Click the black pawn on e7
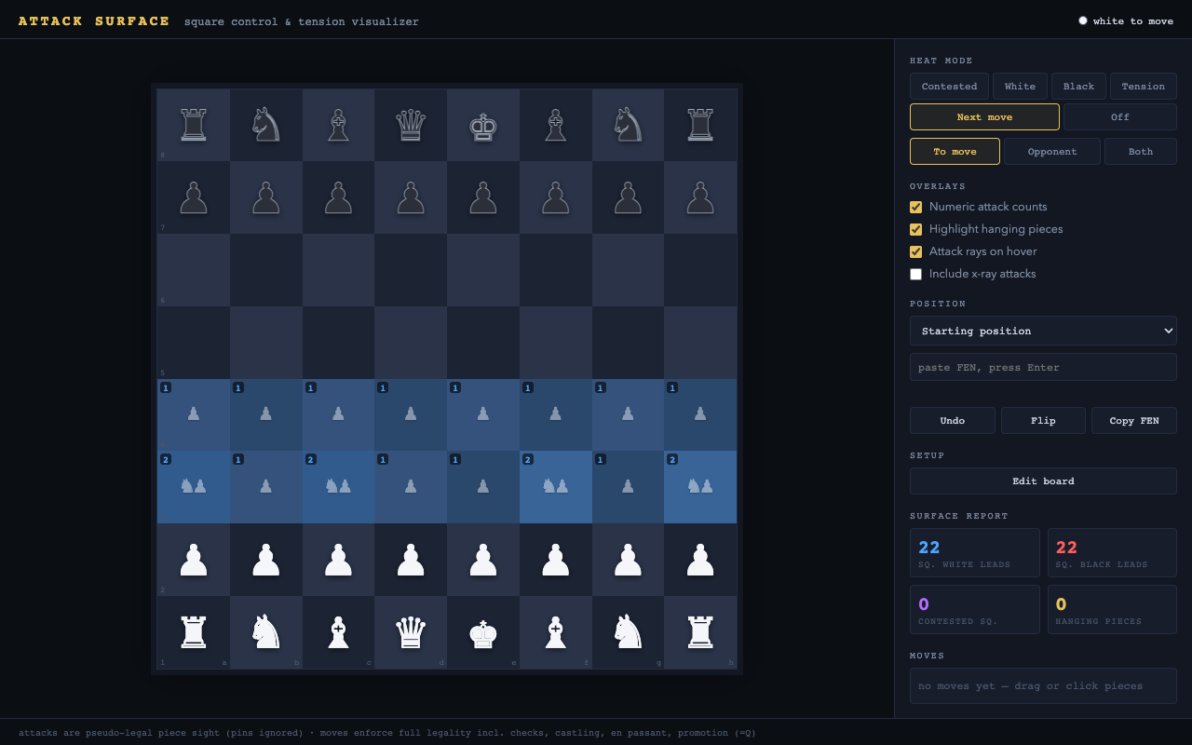The image size is (1192, 745). point(483,197)
